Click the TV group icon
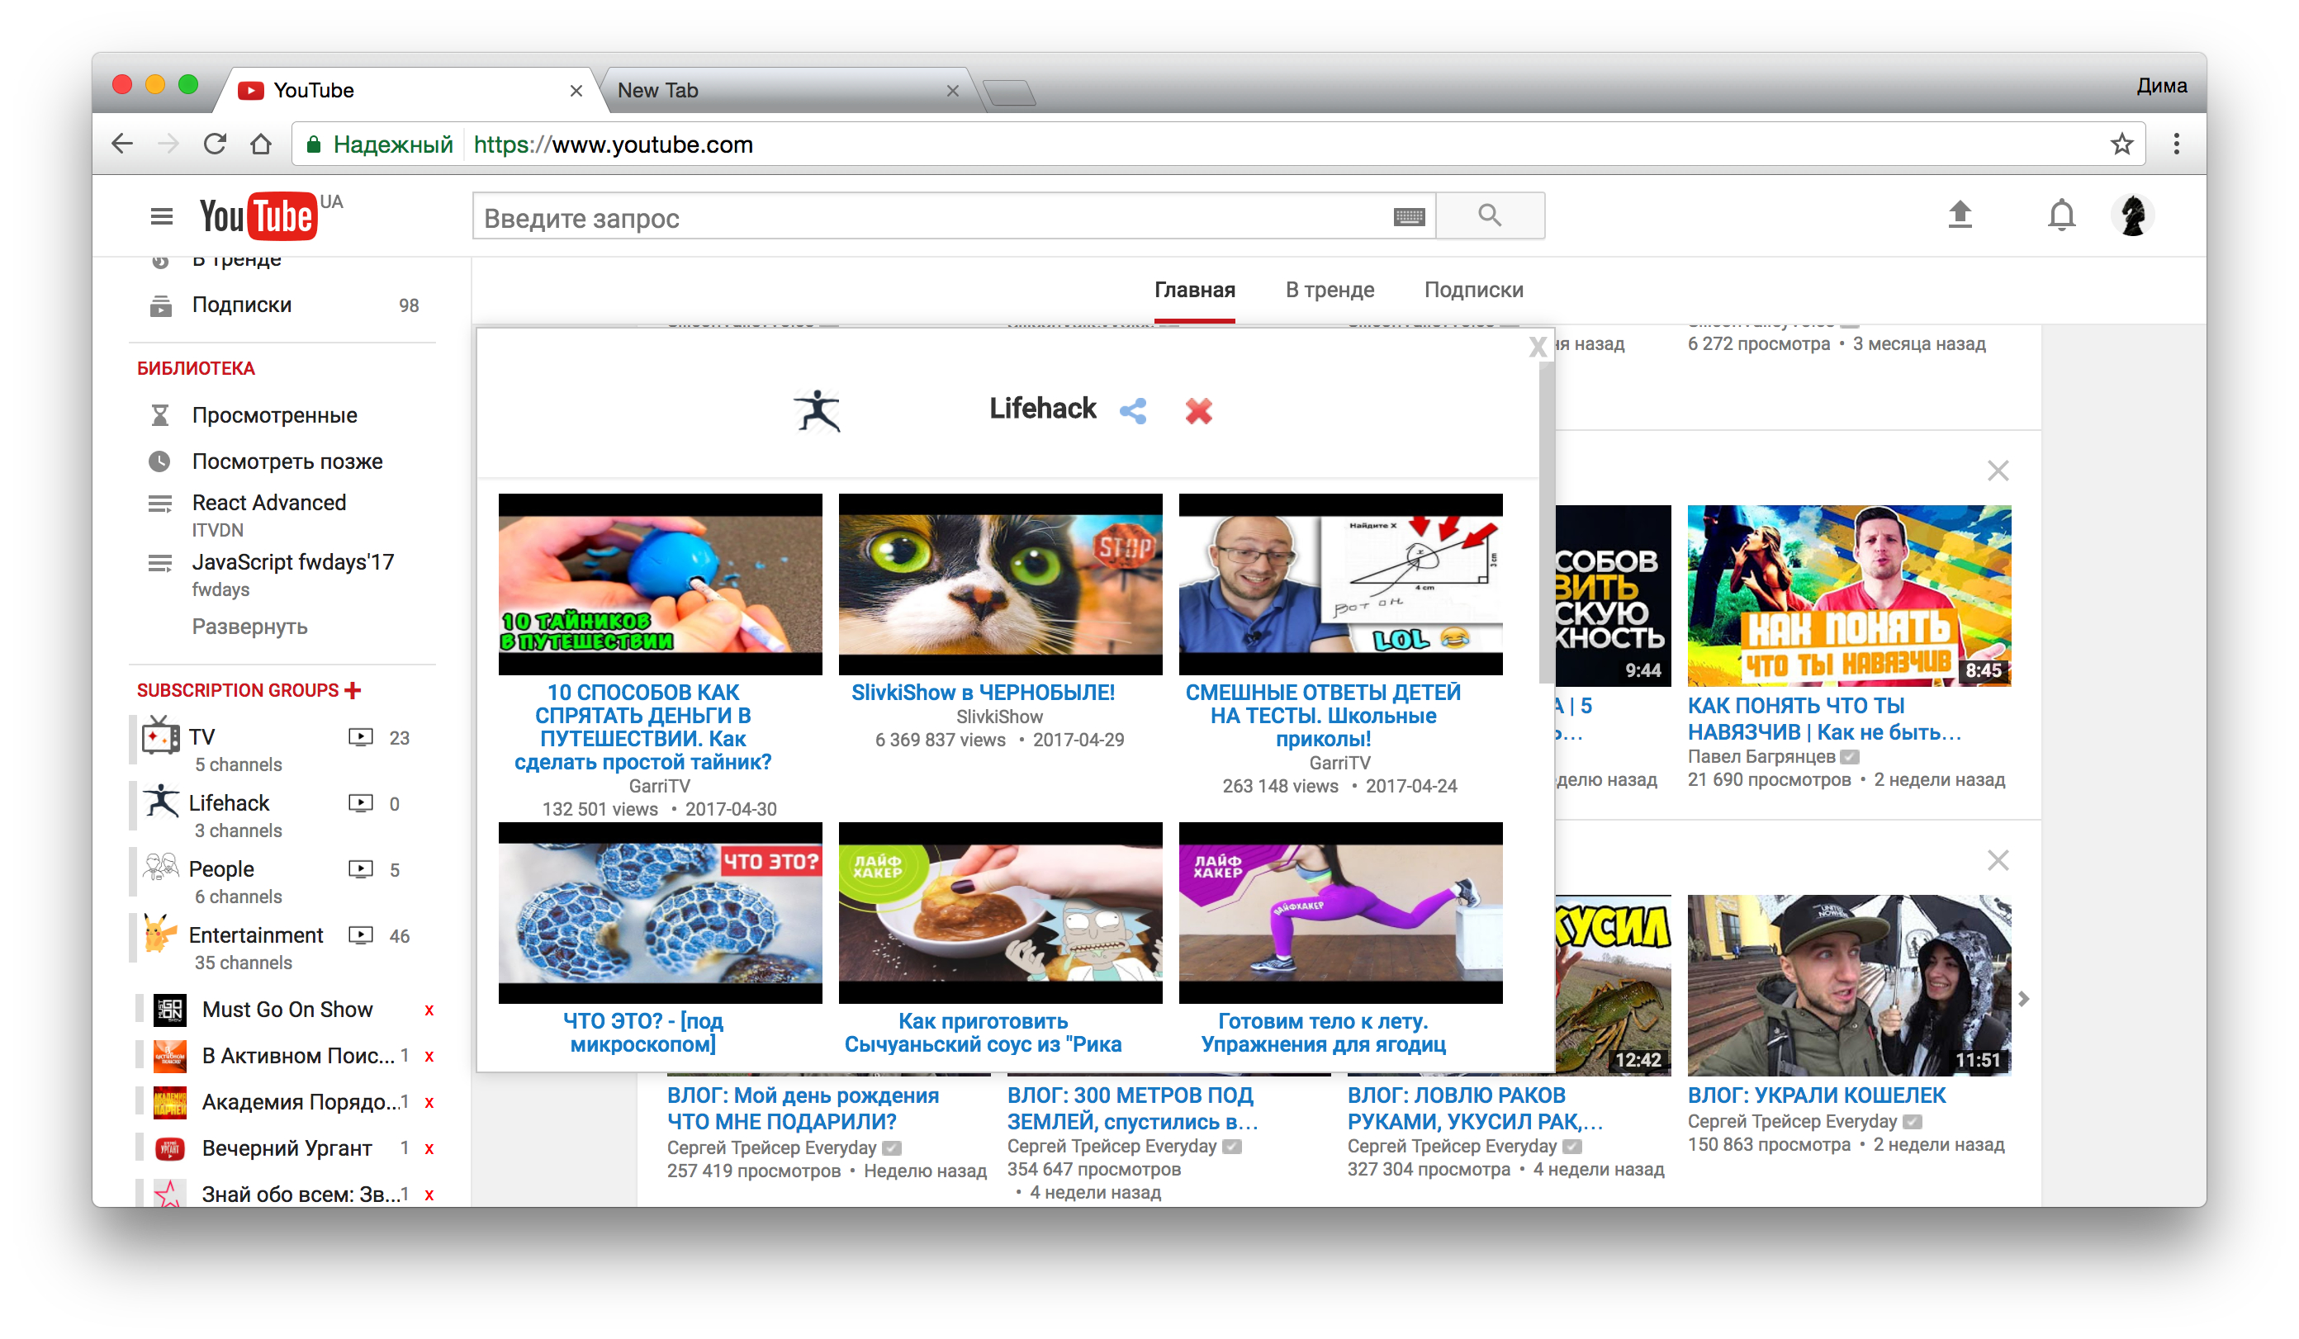Screen dimensions: 2299x1339 (x=160, y=736)
